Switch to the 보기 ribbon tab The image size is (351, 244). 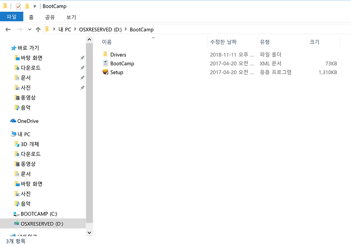(71, 17)
